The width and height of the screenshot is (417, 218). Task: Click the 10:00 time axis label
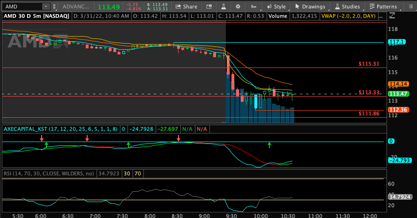[x=261, y=216]
